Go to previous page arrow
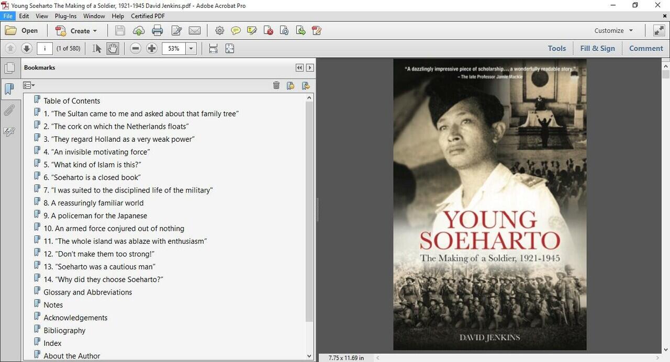The image size is (670, 362). [10, 49]
